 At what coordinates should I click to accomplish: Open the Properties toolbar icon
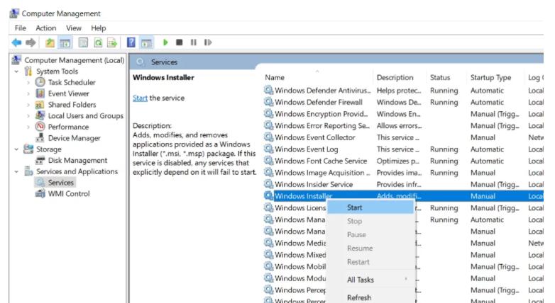click(x=83, y=42)
